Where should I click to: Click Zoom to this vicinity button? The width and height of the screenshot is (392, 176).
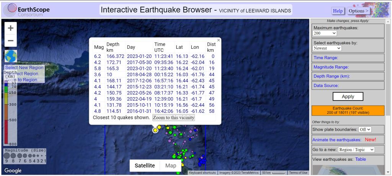point(173,118)
